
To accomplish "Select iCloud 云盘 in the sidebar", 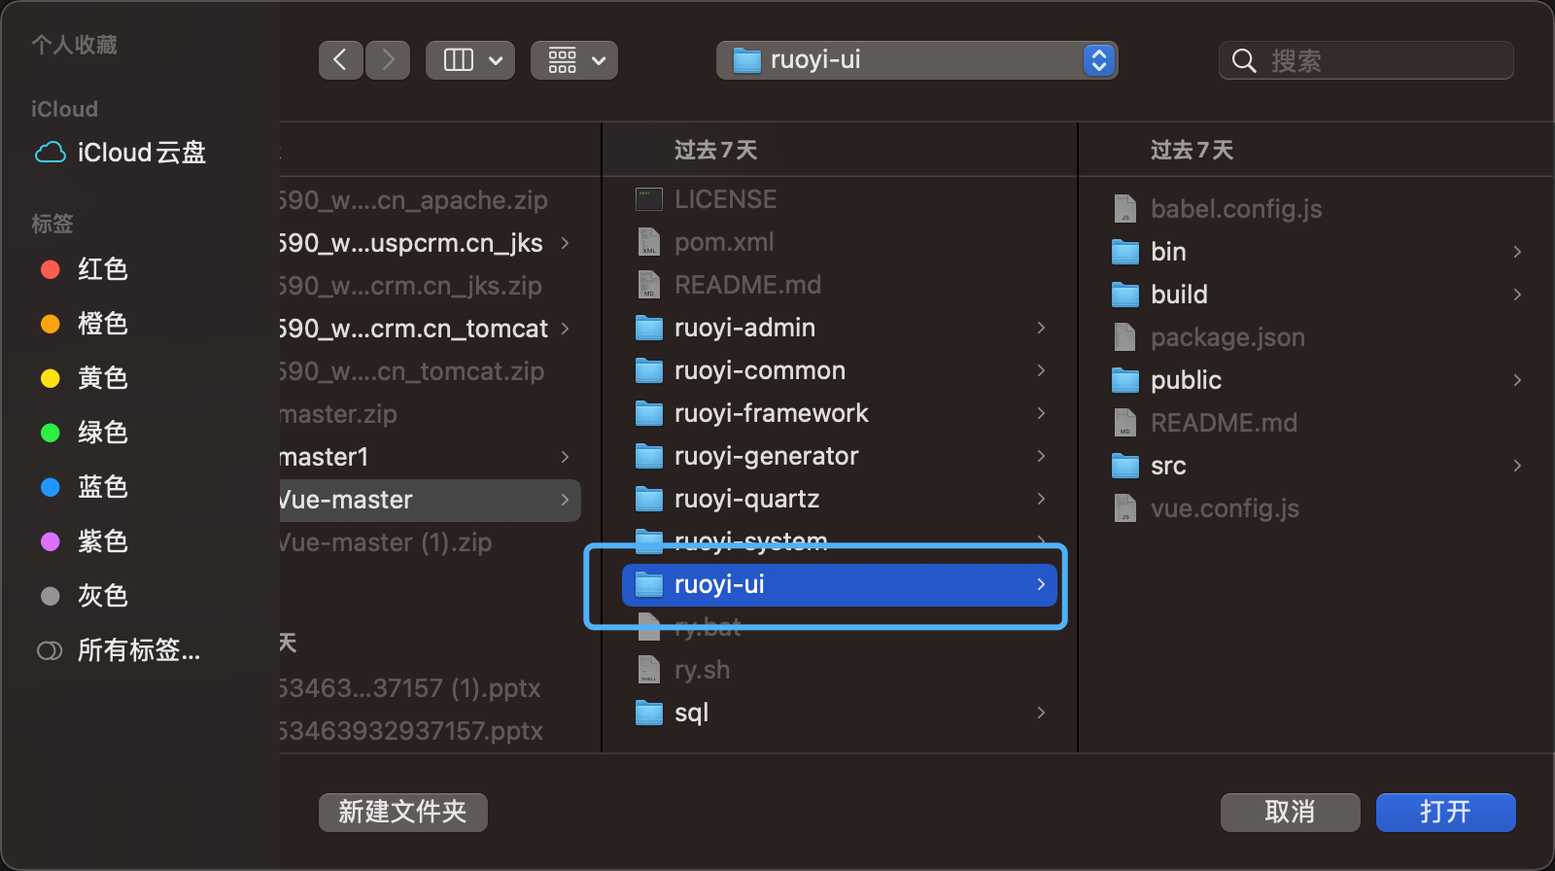I will (141, 153).
